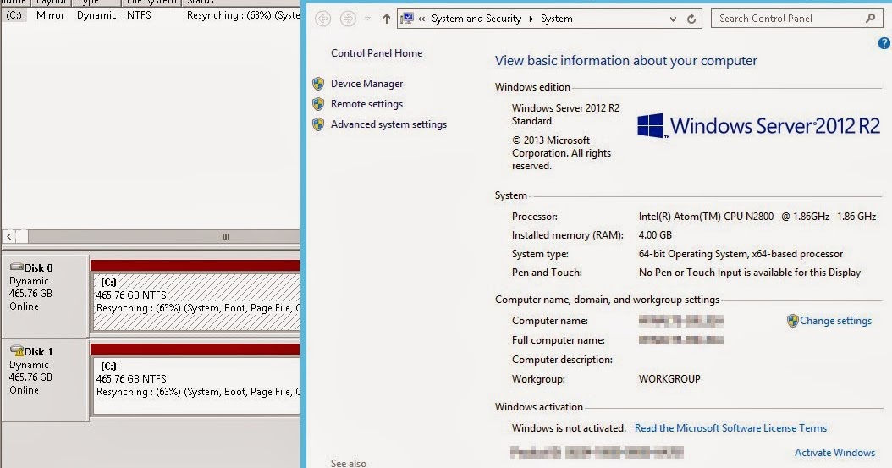The width and height of the screenshot is (892, 468).
Task: Open Remote settings
Action: pyautogui.click(x=367, y=104)
